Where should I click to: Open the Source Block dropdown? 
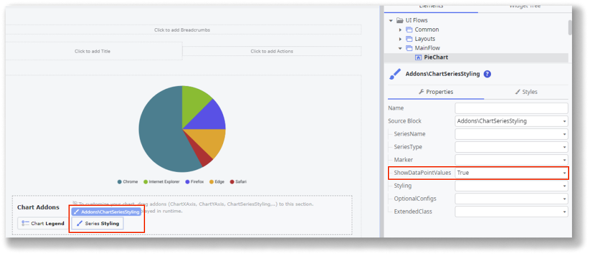[564, 121]
